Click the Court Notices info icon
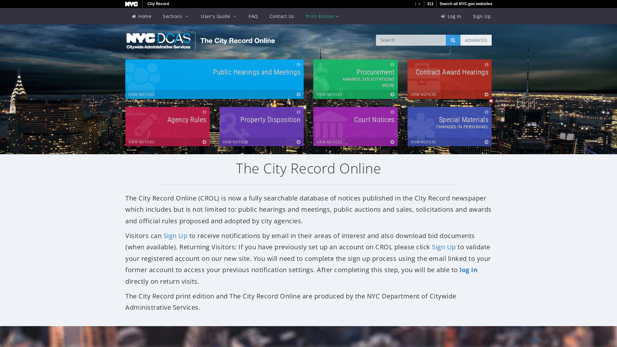617x347 pixels. point(392,112)
